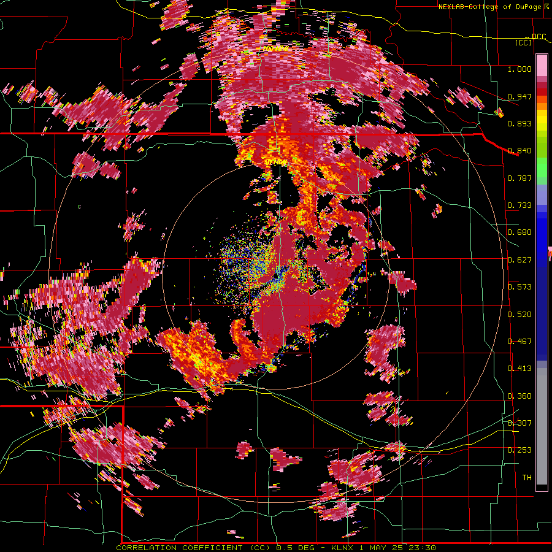Click the 0.573 scale value
Viewport: 552px width, 552px height.
519,287
